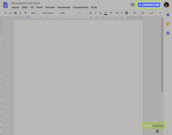Toggle italic formatting
Image resolution: width=172 pixels, height=135 pixels.
[x=96, y=13]
